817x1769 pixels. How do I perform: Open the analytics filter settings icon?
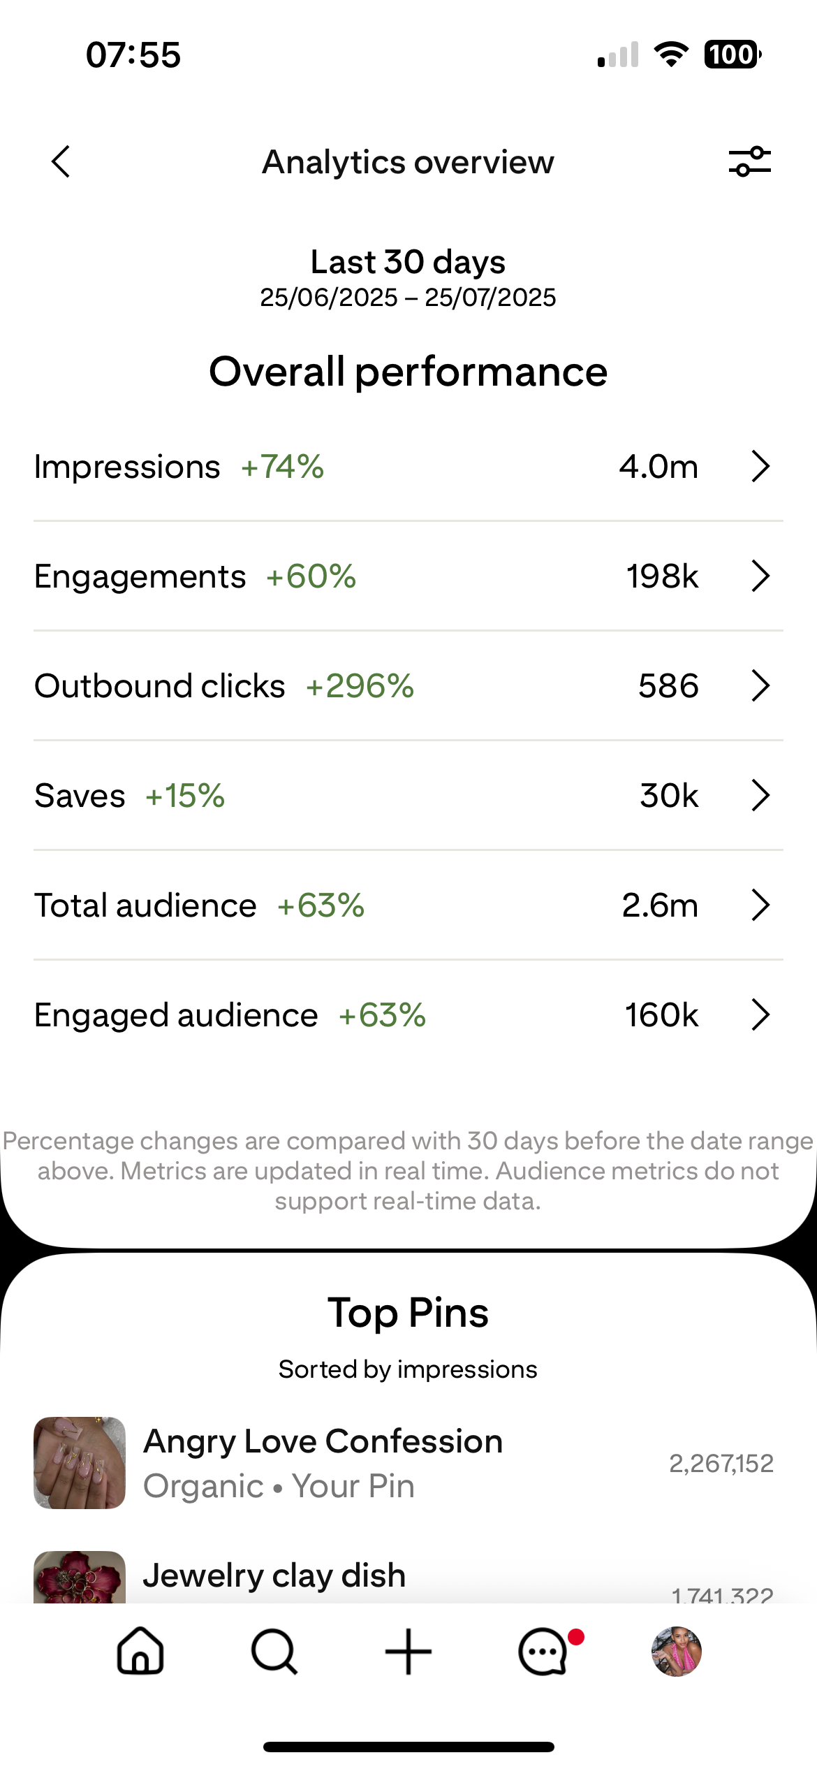[749, 162]
